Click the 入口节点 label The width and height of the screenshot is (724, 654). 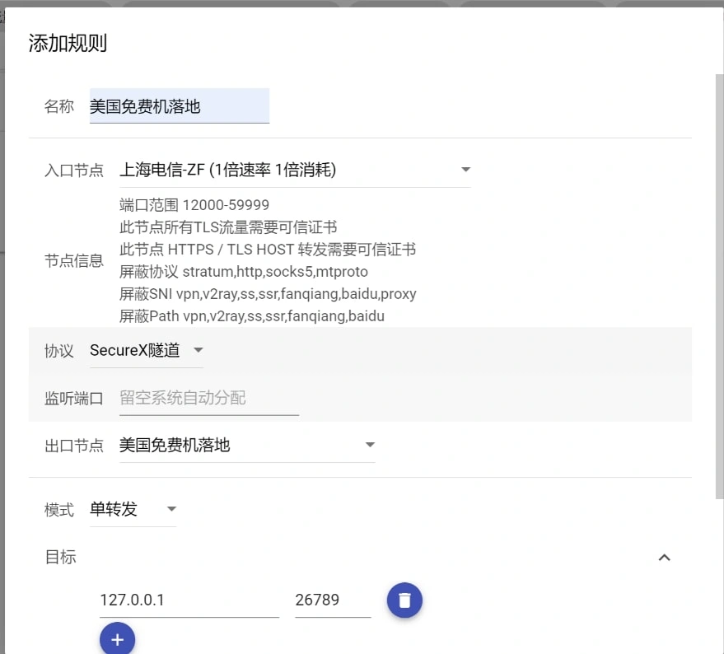73,171
